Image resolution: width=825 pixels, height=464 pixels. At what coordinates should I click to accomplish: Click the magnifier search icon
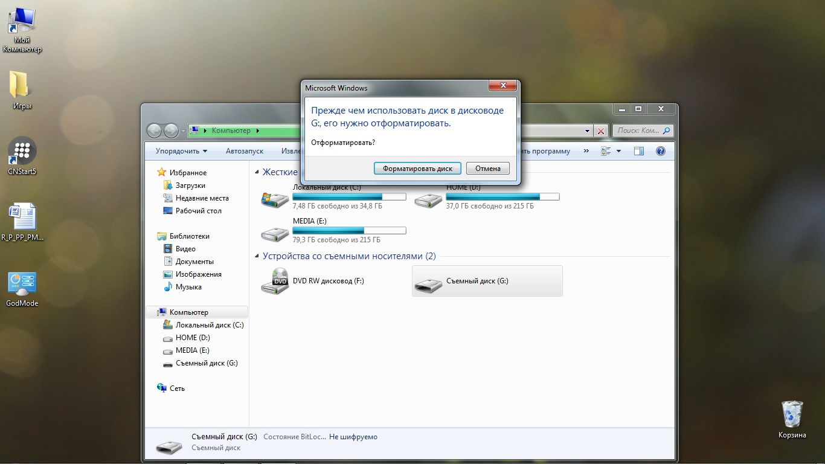click(x=666, y=130)
